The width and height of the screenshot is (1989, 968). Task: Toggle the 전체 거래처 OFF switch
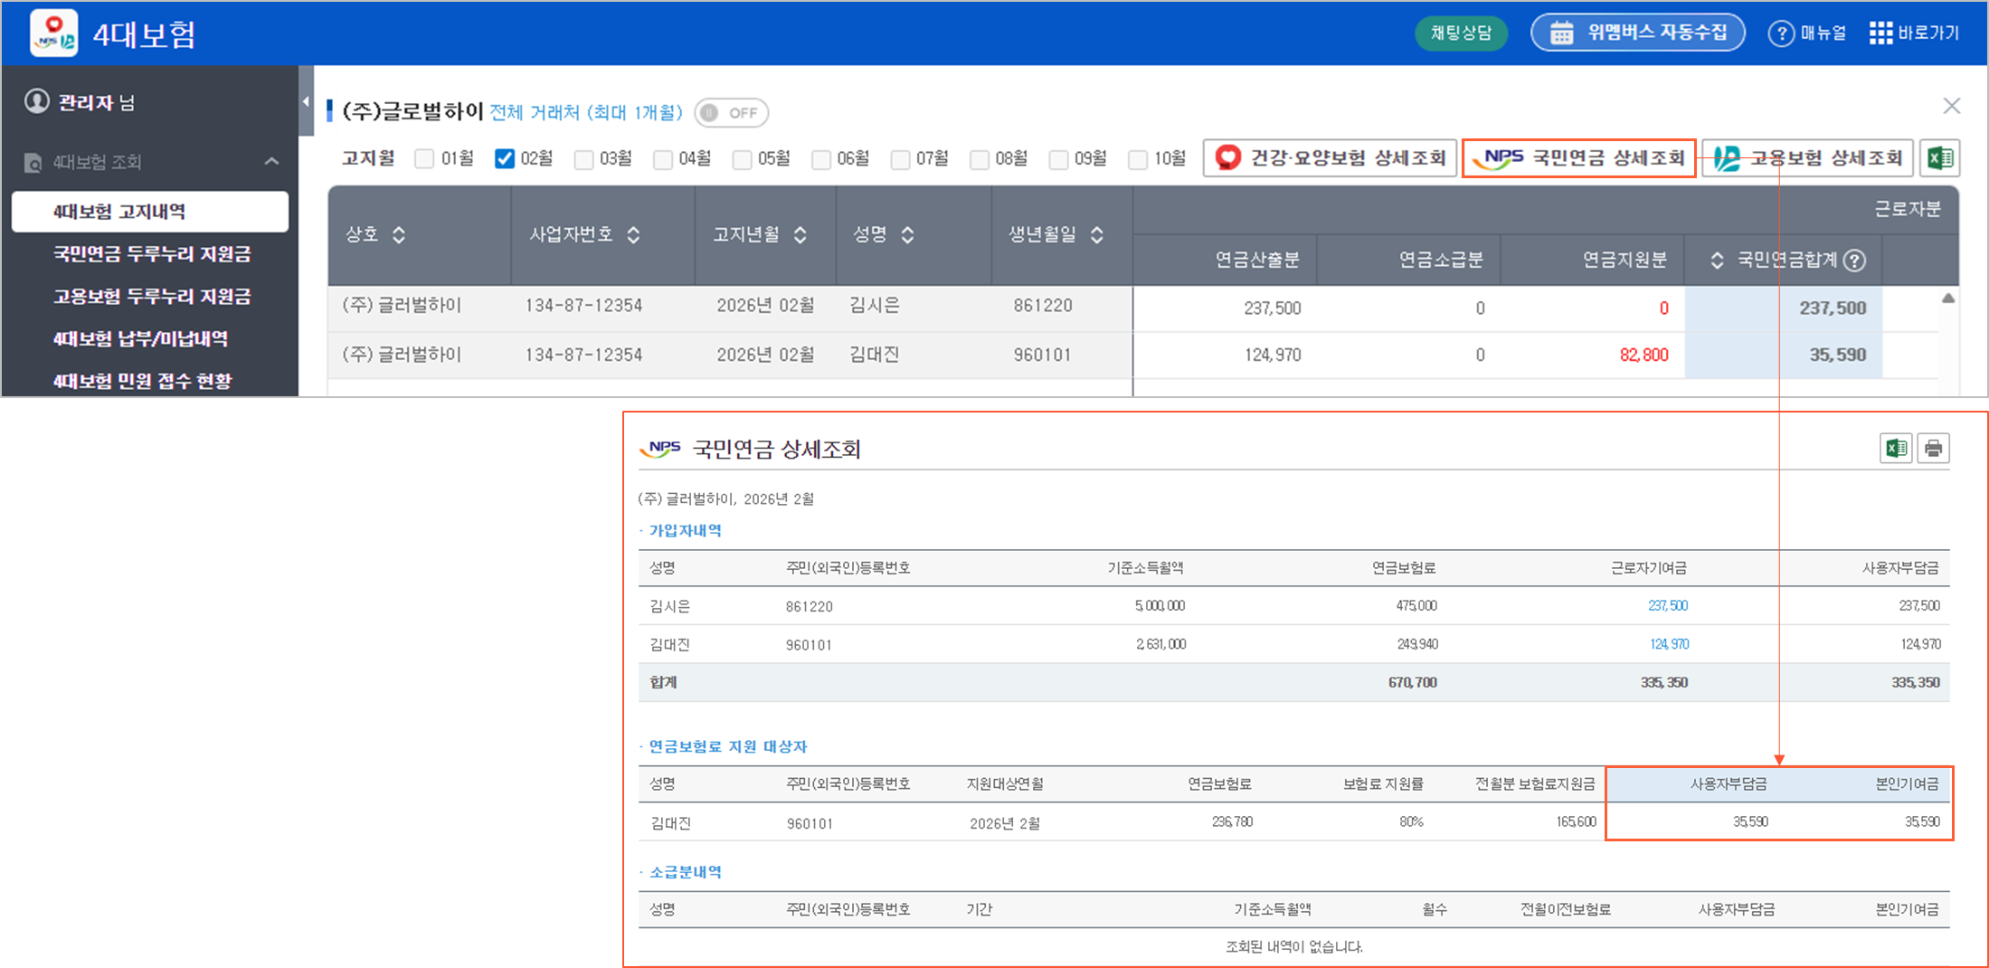point(731,113)
